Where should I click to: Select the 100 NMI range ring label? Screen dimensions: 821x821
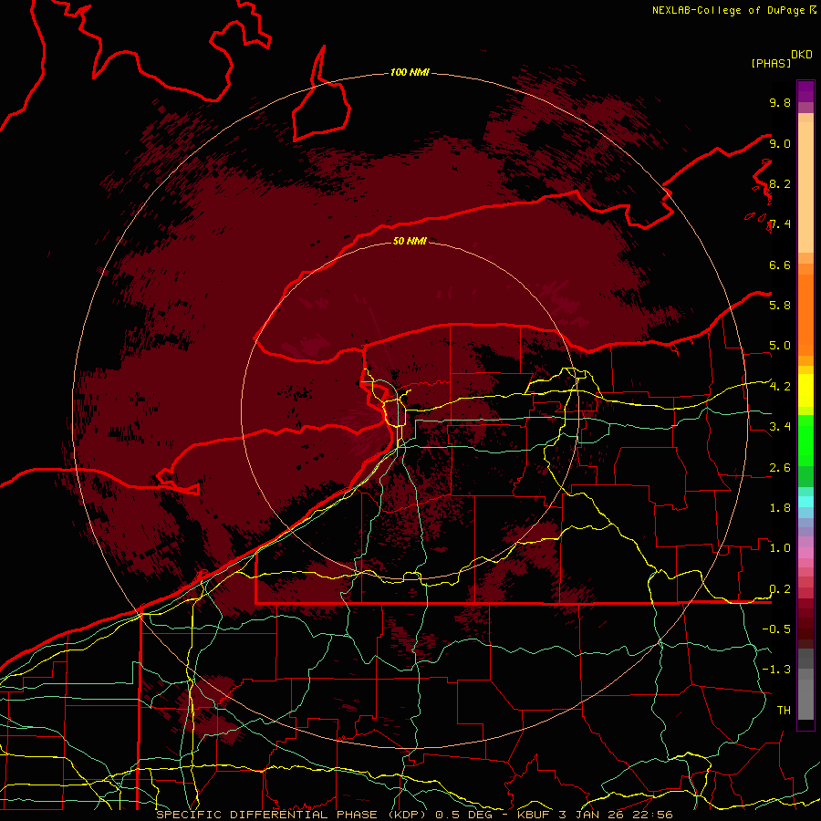pyautogui.click(x=410, y=72)
